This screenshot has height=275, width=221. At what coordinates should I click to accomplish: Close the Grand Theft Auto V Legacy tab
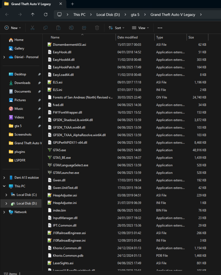[x=60, y=4]
